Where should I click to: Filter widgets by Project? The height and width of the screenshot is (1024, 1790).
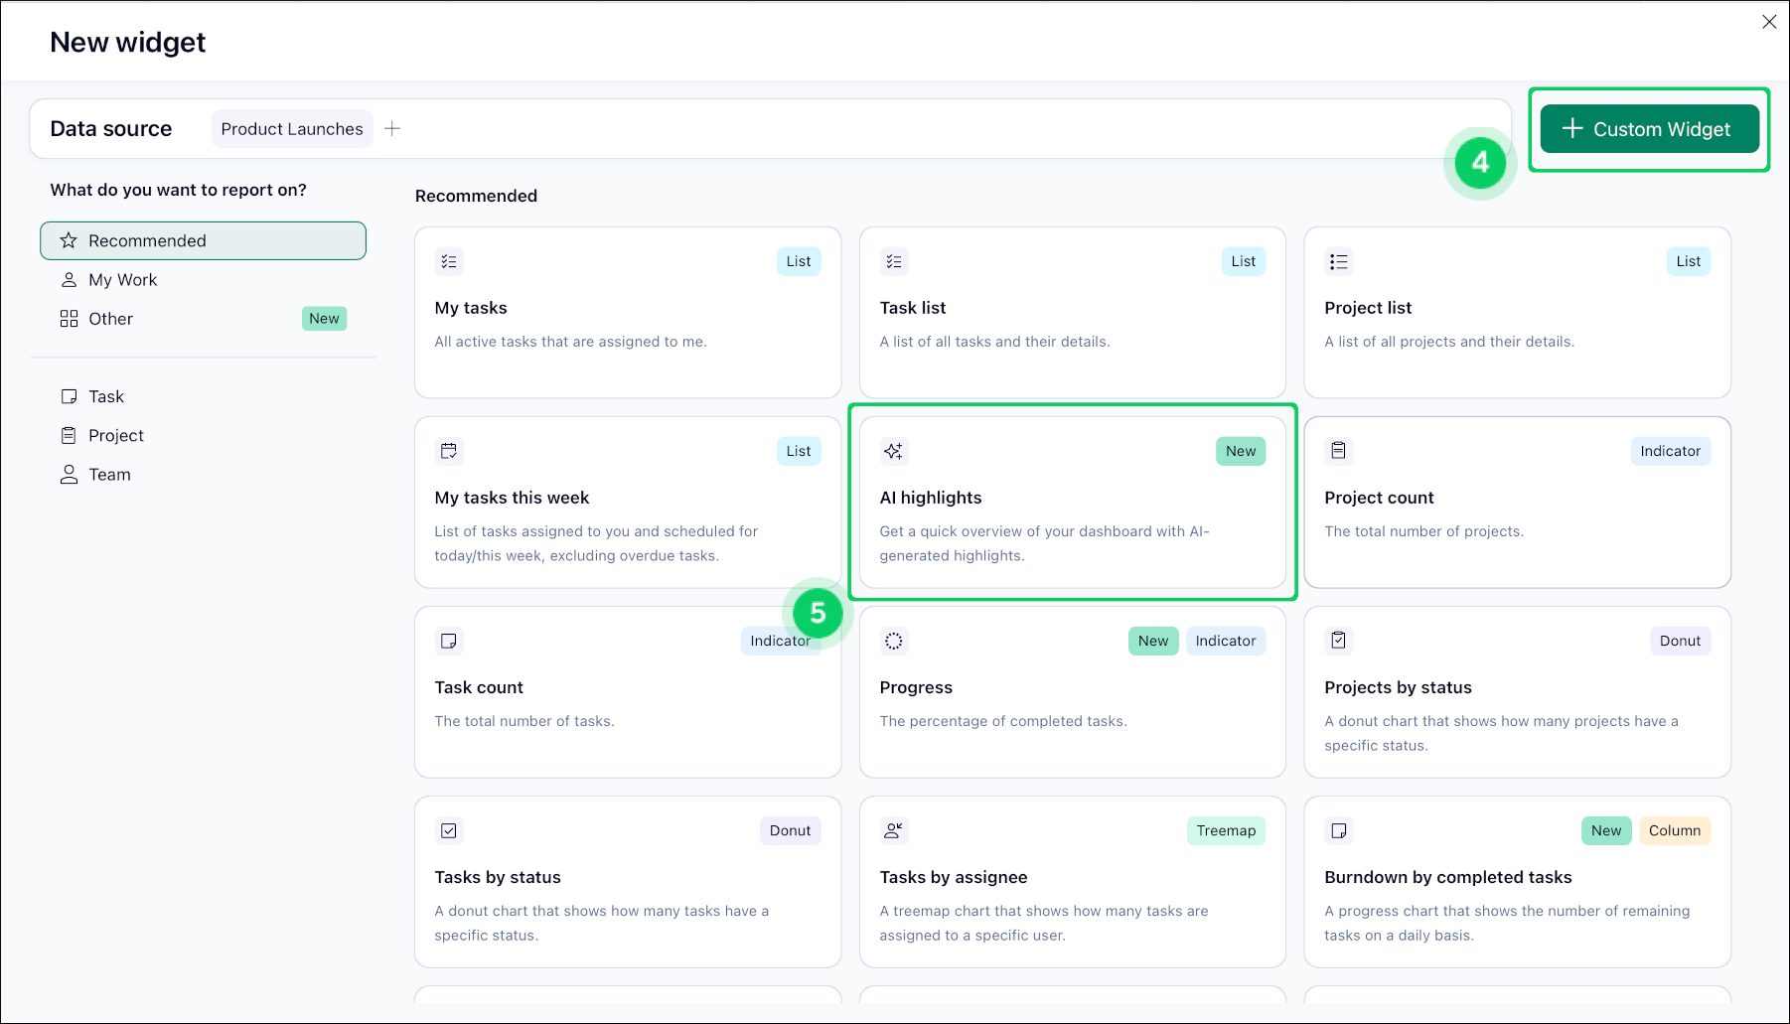pos(115,435)
